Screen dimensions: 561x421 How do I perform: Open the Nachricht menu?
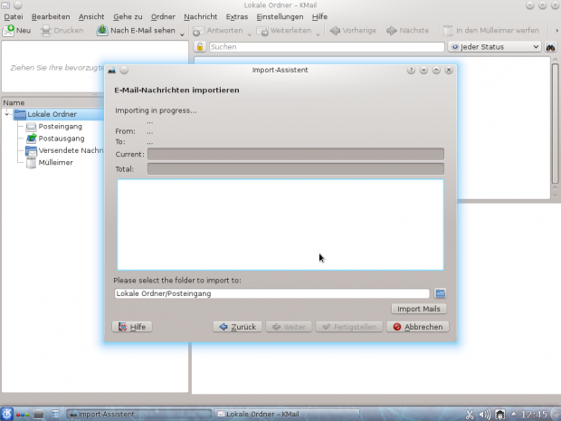200,16
